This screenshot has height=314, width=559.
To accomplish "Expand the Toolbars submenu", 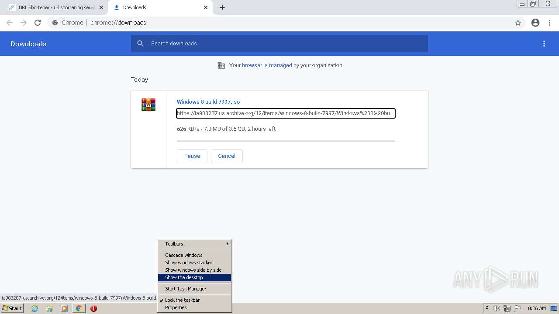I will [194, 244].
